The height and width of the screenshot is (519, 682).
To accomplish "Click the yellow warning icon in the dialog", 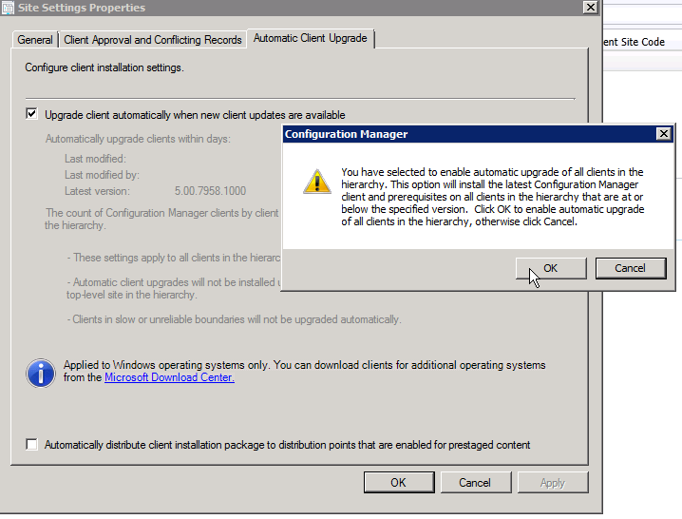I will pyautogui.click(x=317, y=182).
